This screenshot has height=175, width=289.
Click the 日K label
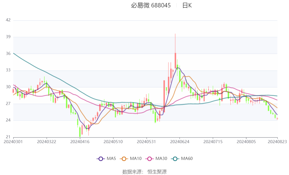pos(187,6)
